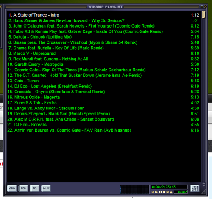Select track 4 Inside Of You
Viewport: 212px width, 199px height.
(104, 31)
